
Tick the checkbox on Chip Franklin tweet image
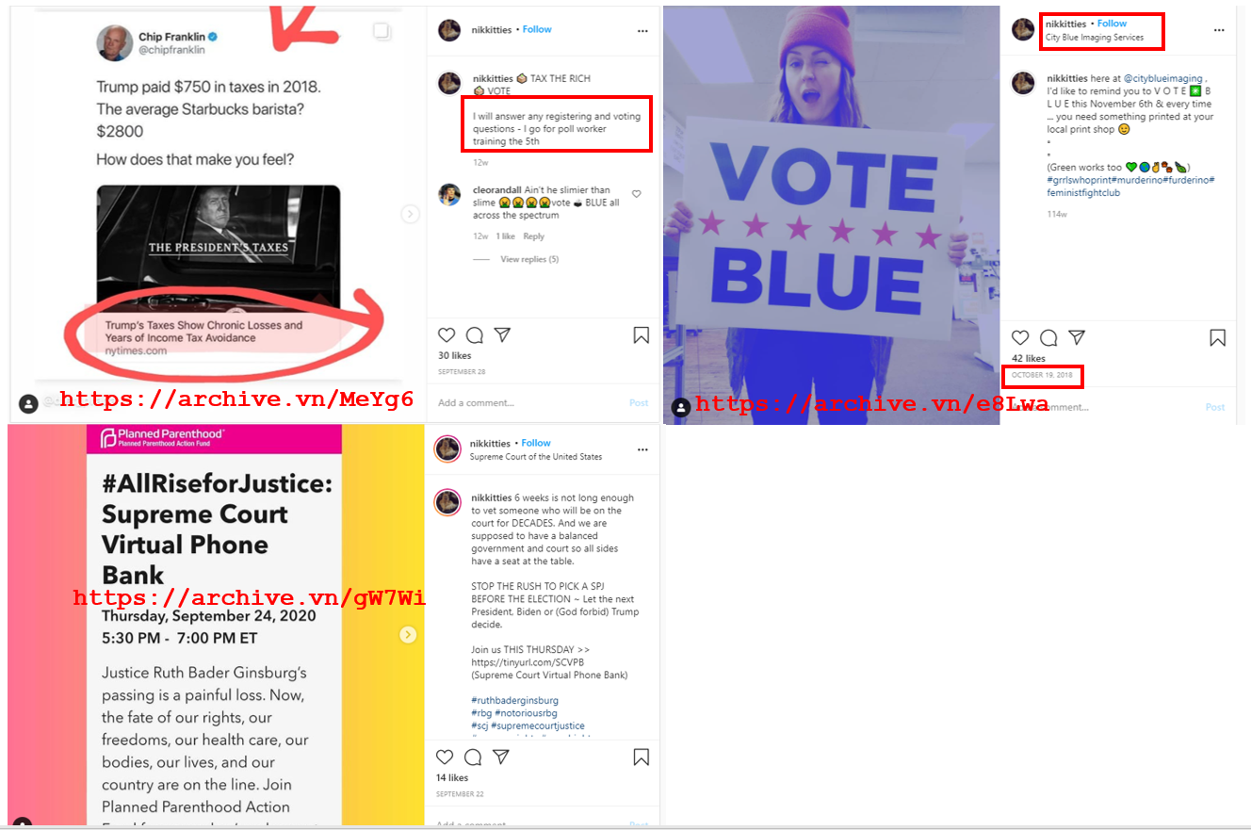(382, 32)
